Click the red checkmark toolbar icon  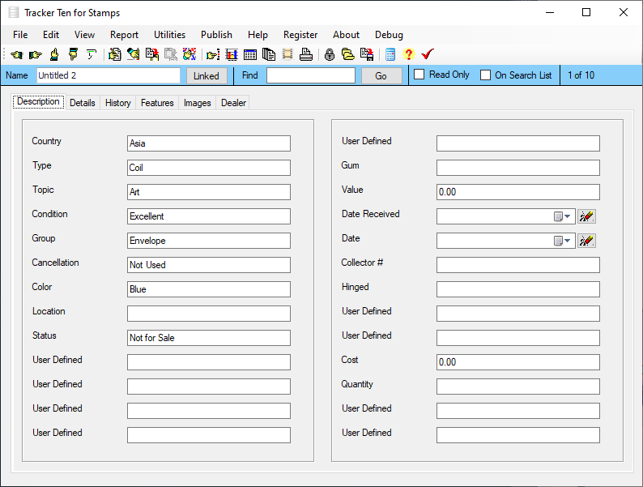[428, 55]
